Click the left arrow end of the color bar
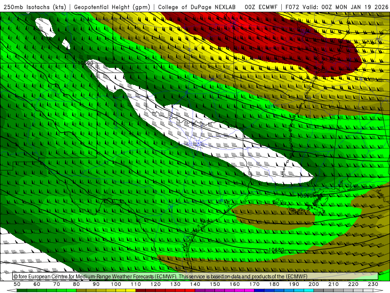The image size is (390, 293). point(12,291)
